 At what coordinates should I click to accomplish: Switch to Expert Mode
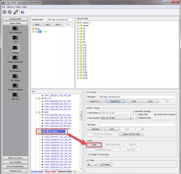click(15, 23)
